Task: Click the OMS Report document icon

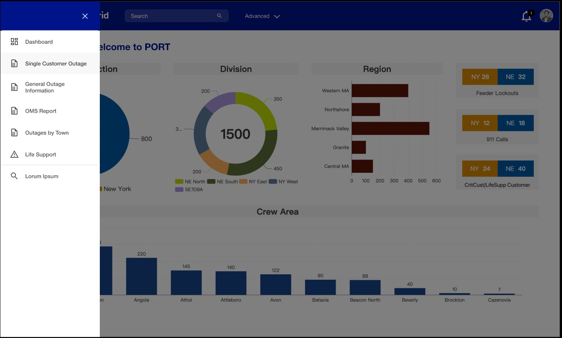Action: [14, 111]
